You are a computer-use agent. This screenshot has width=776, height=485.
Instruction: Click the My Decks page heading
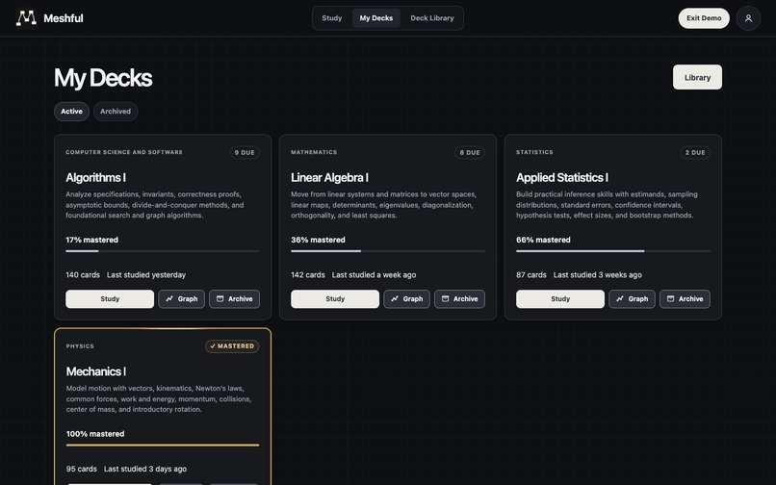click(103, 78)
